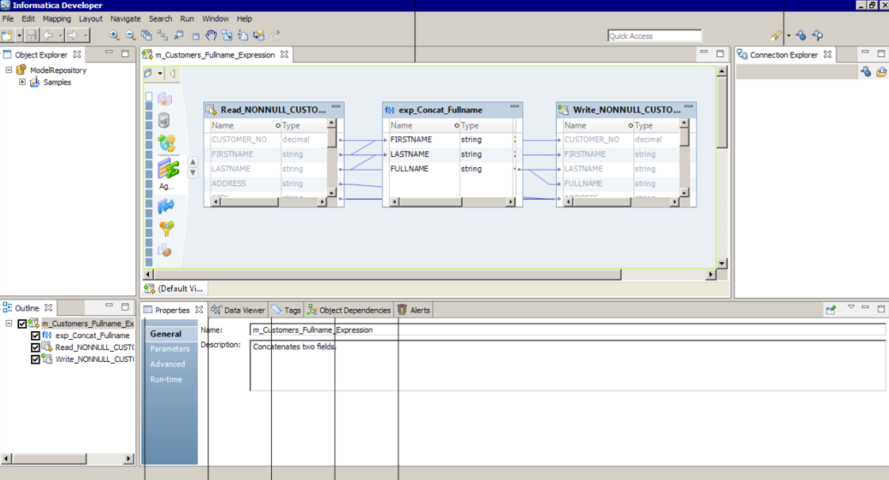Viewport: 889px width, 480px height.
Task: Click the Back navigation arrow
Action: [x=48, y=35]
